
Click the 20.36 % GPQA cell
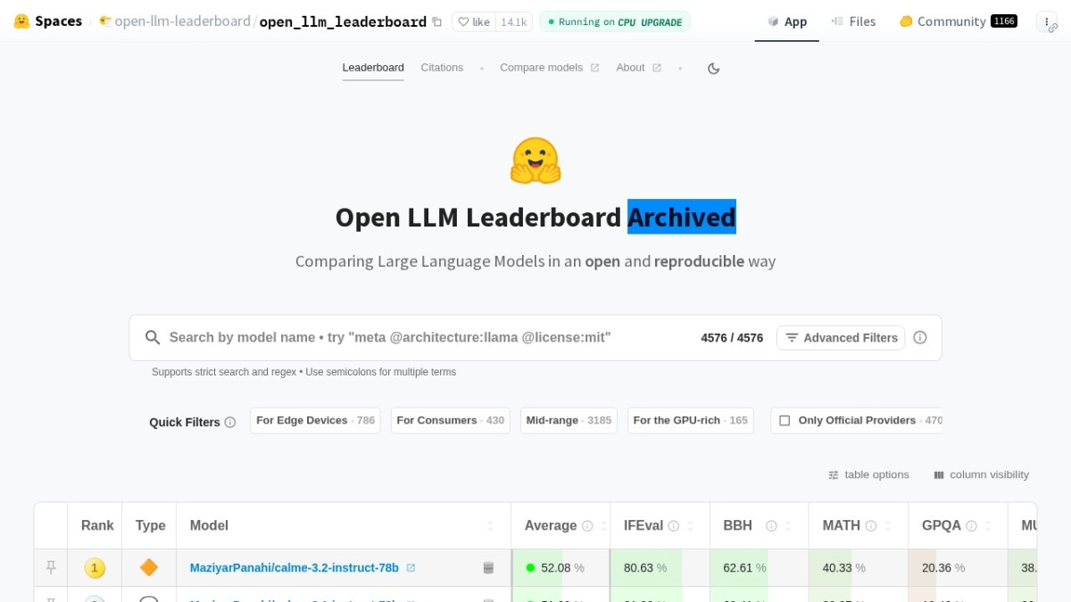[958, 567]
